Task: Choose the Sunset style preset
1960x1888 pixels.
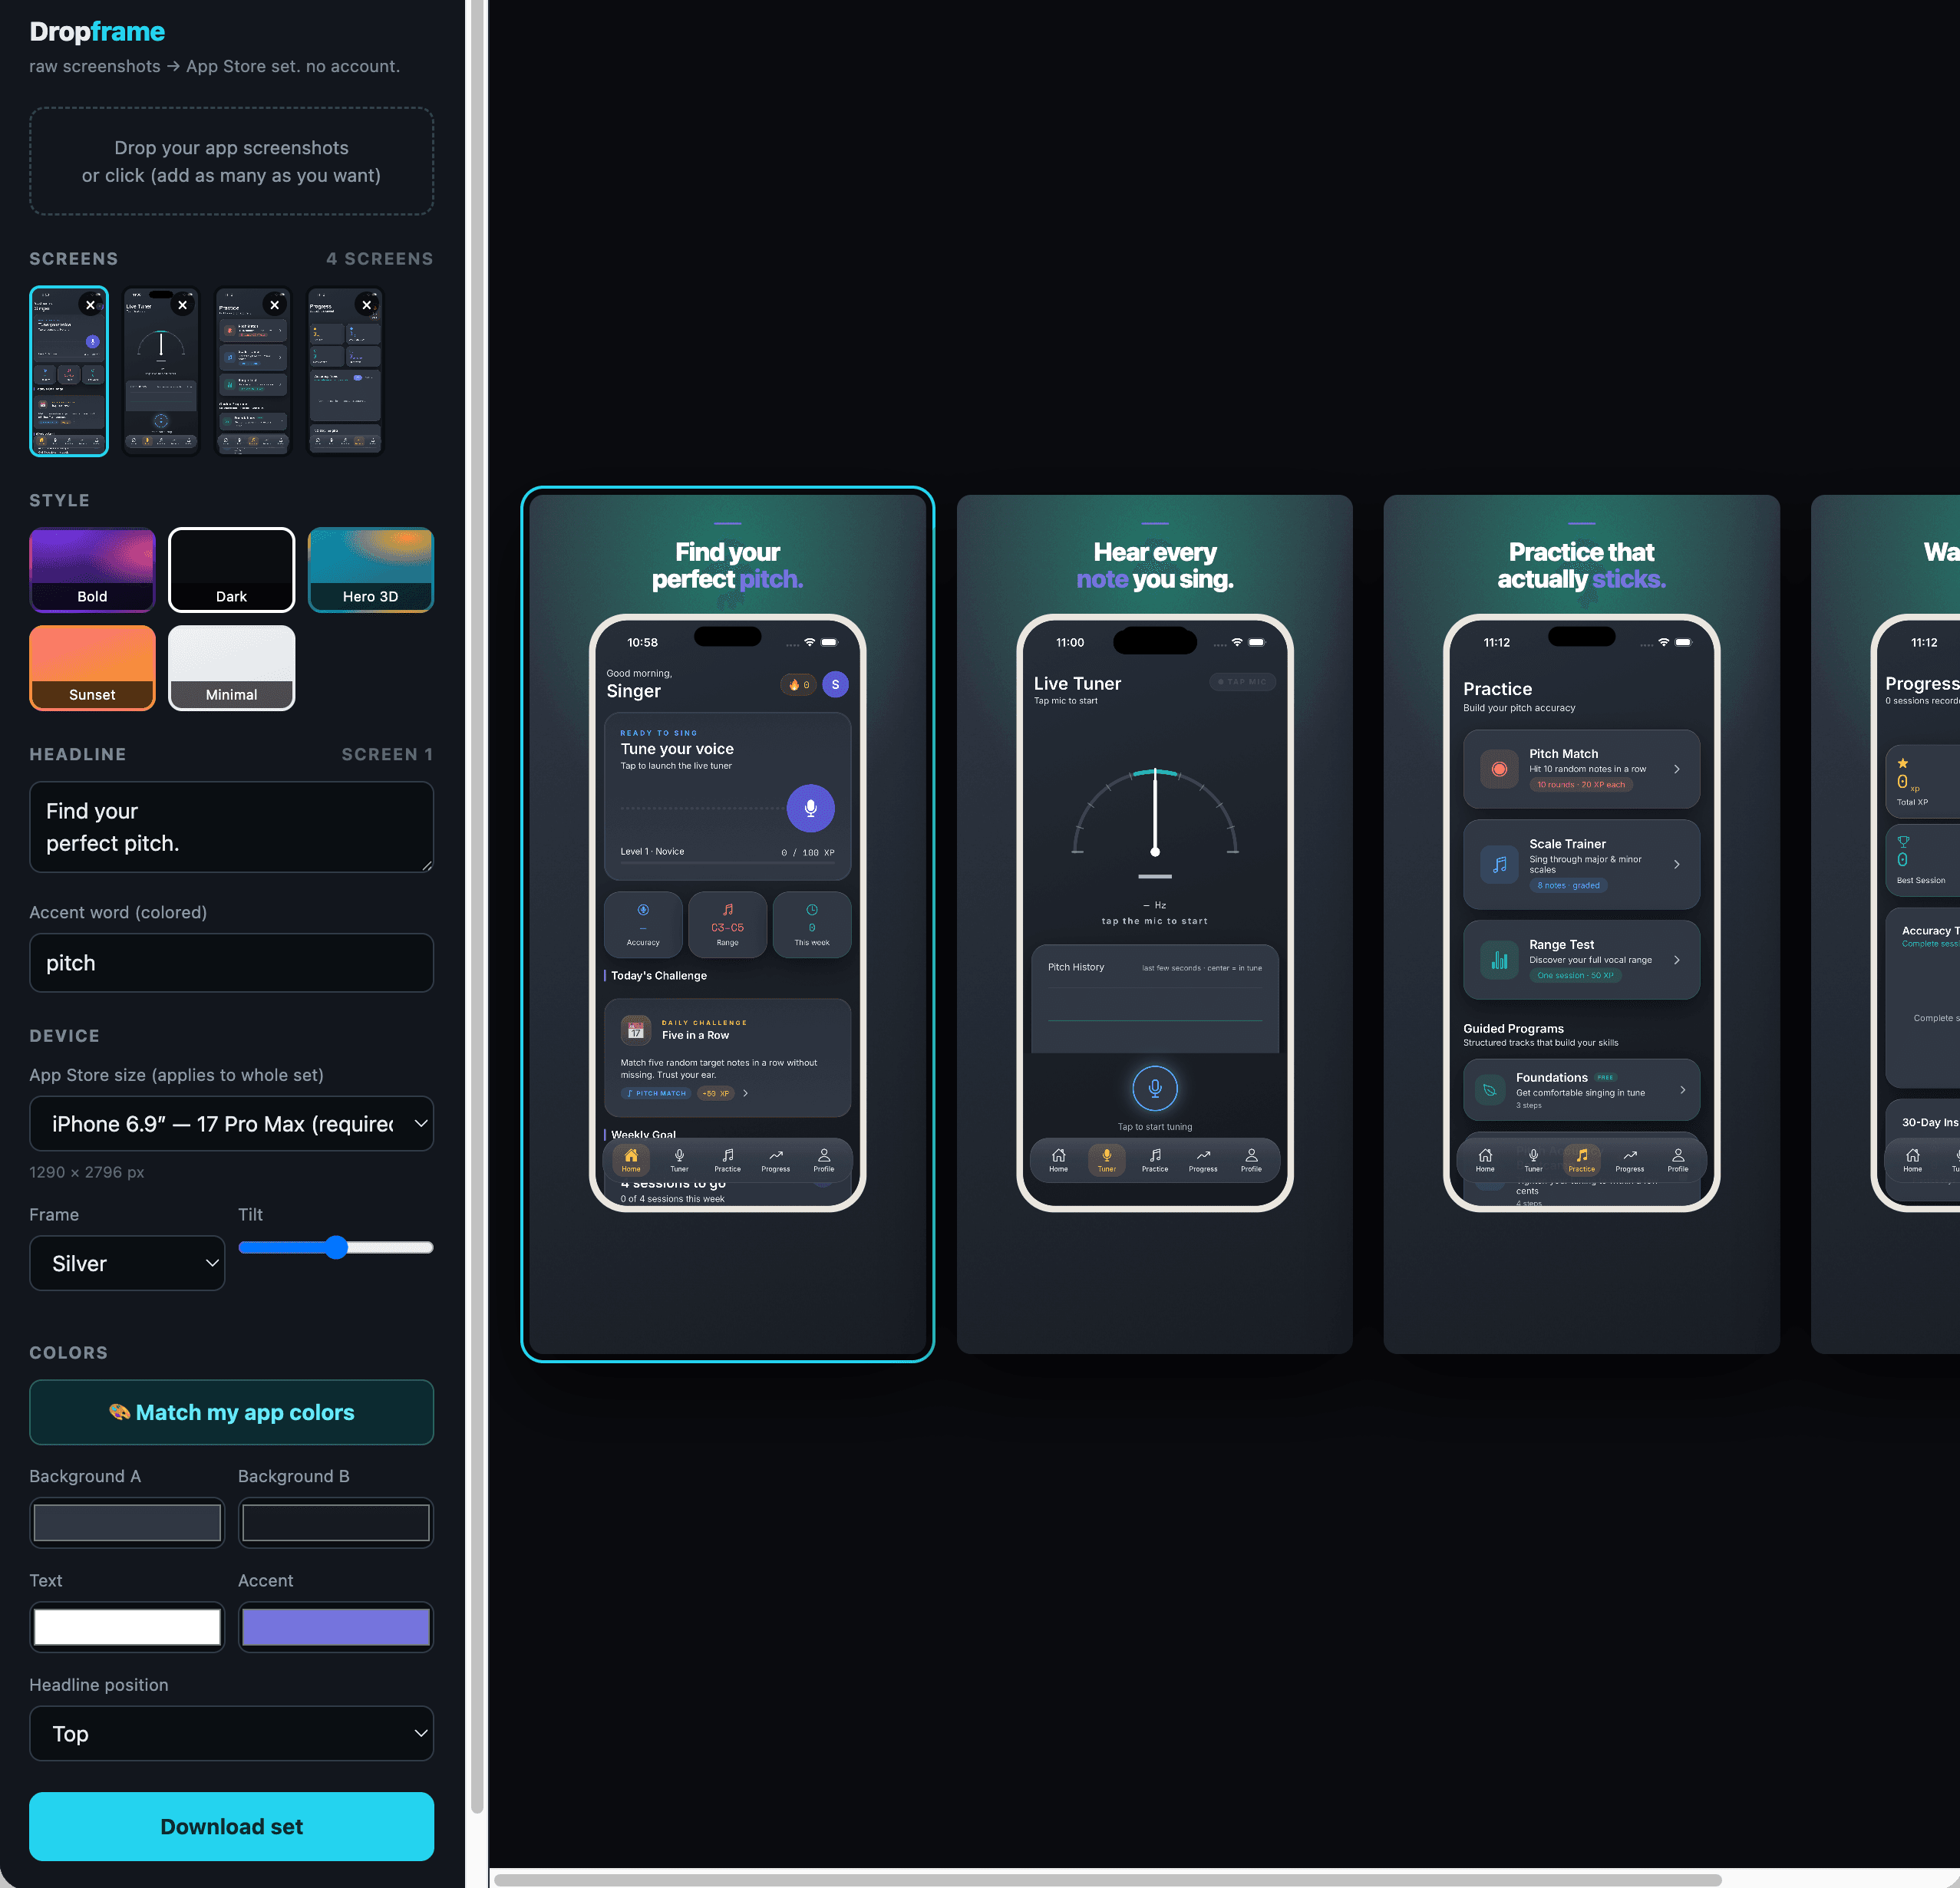Action: 92,667
